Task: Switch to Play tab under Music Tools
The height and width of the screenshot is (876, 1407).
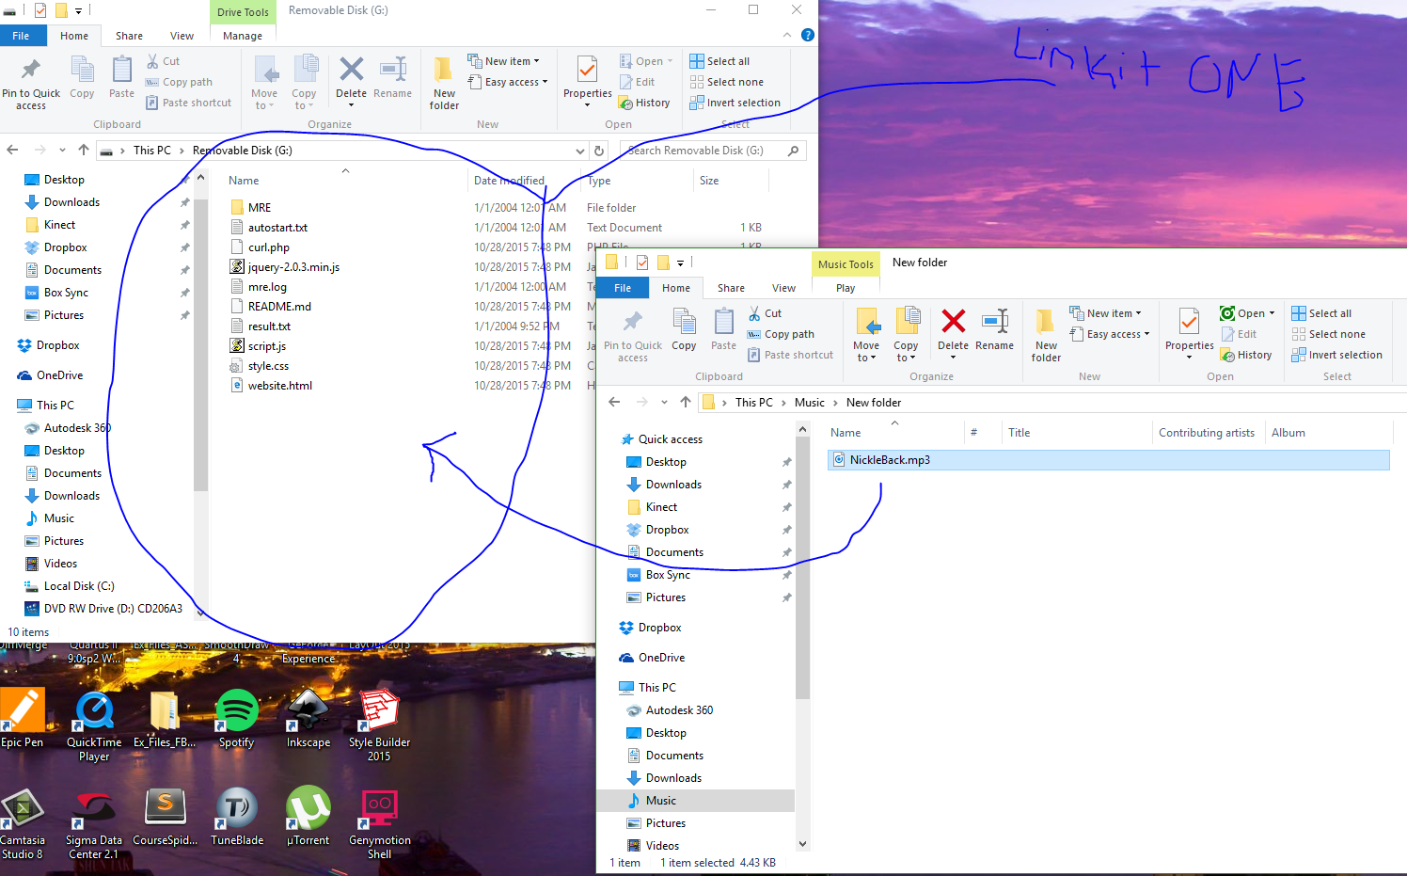Action: tap(846, 288)
